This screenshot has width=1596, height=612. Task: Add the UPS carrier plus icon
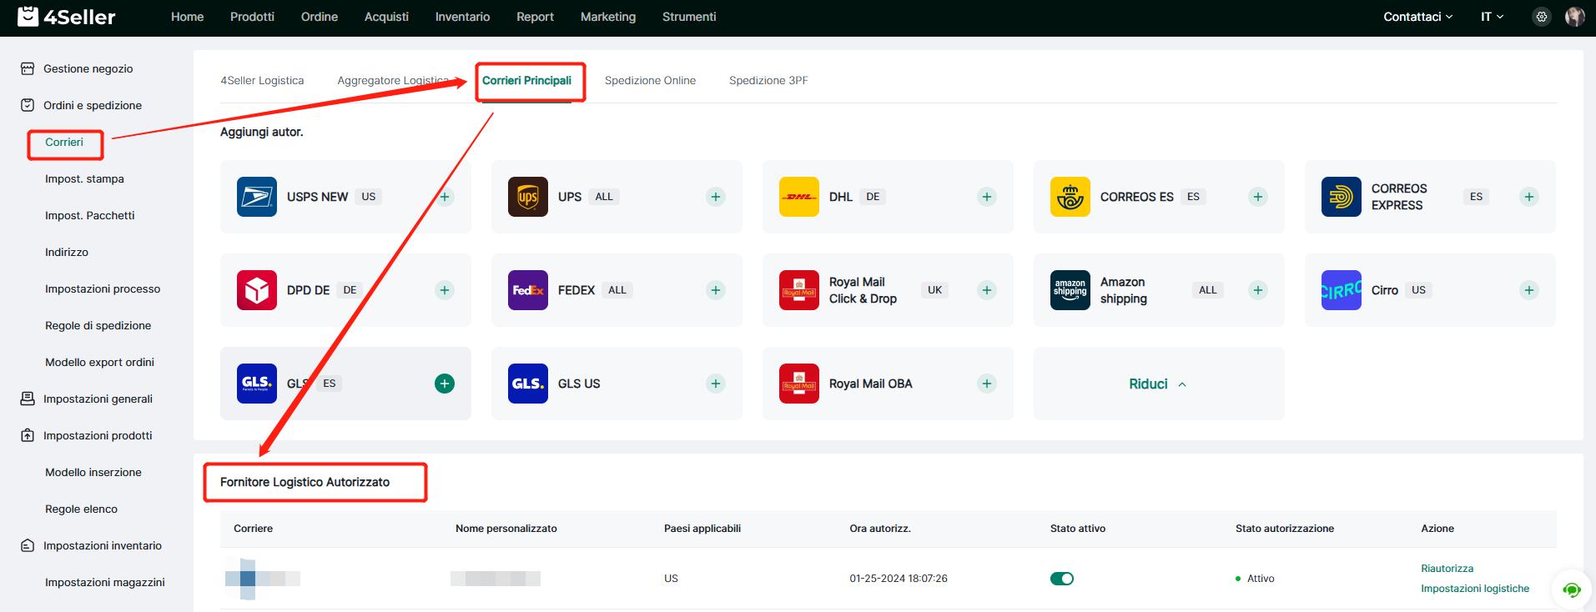[x=716, y=197]
